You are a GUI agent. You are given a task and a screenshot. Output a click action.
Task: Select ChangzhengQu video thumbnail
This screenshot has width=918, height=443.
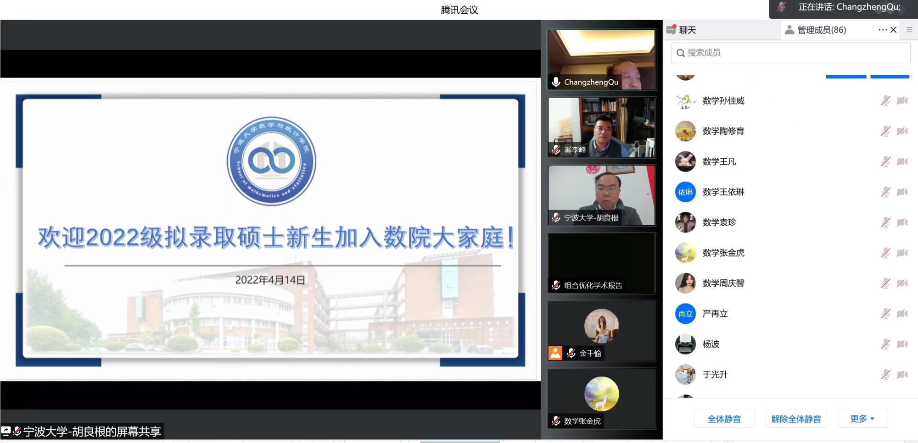tap(601, 60)
